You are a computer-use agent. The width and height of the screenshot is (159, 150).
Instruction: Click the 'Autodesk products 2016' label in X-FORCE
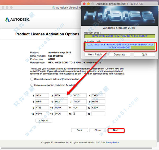tap(119, 28)
